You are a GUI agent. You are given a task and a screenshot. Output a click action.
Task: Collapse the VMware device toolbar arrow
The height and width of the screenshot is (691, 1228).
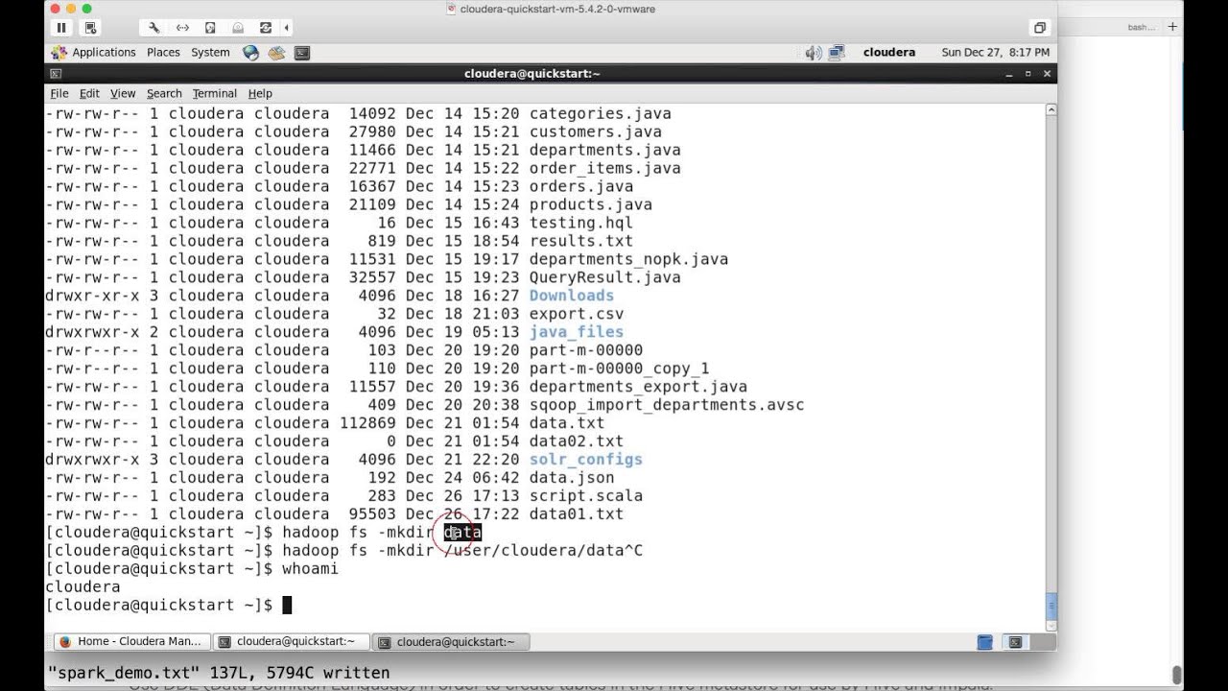(x=286, y=28)
